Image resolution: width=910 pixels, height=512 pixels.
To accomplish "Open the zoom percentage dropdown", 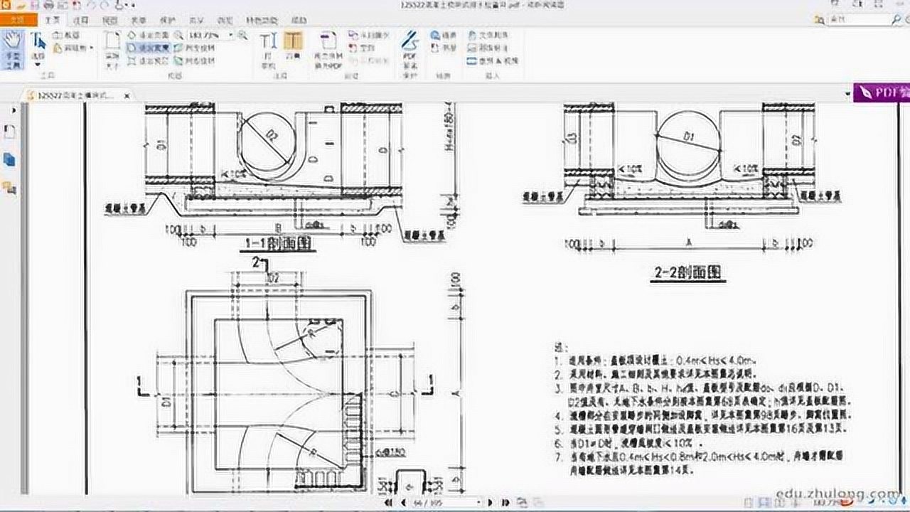I will pyautogui.click(x=230, y=35).
